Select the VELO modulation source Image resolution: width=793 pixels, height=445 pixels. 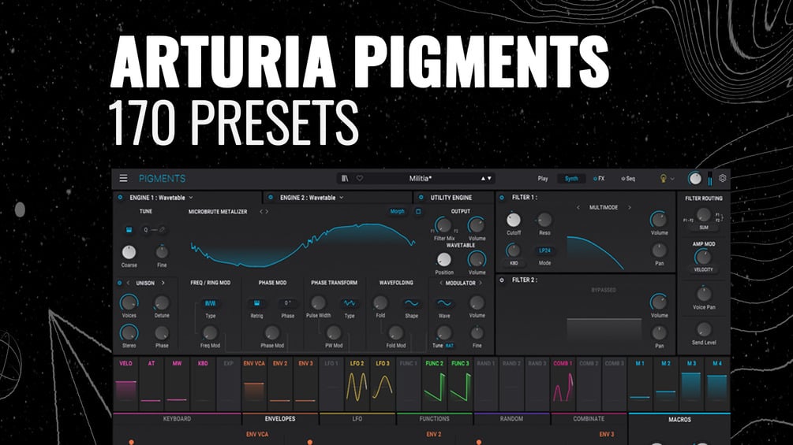click(125, 383)
